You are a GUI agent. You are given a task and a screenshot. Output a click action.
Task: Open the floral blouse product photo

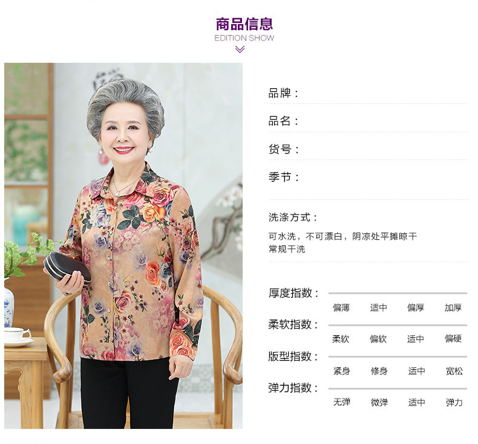coord(123,246)
